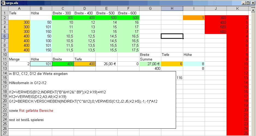Click text 'in B12, C12, D12 die Werte eingeben'
256x136 pixels.
38,74
